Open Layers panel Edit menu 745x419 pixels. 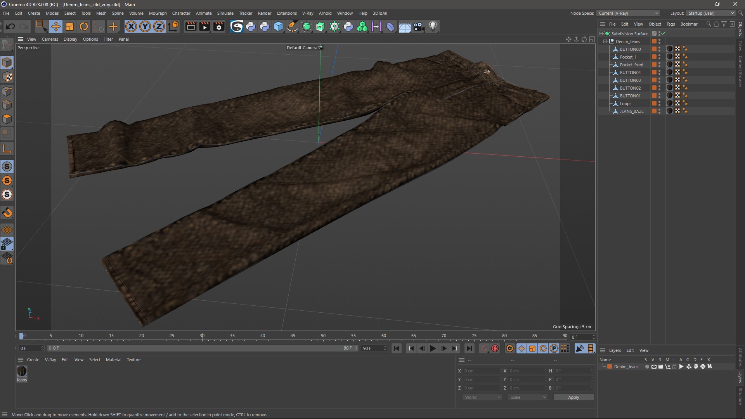point(630,350)
